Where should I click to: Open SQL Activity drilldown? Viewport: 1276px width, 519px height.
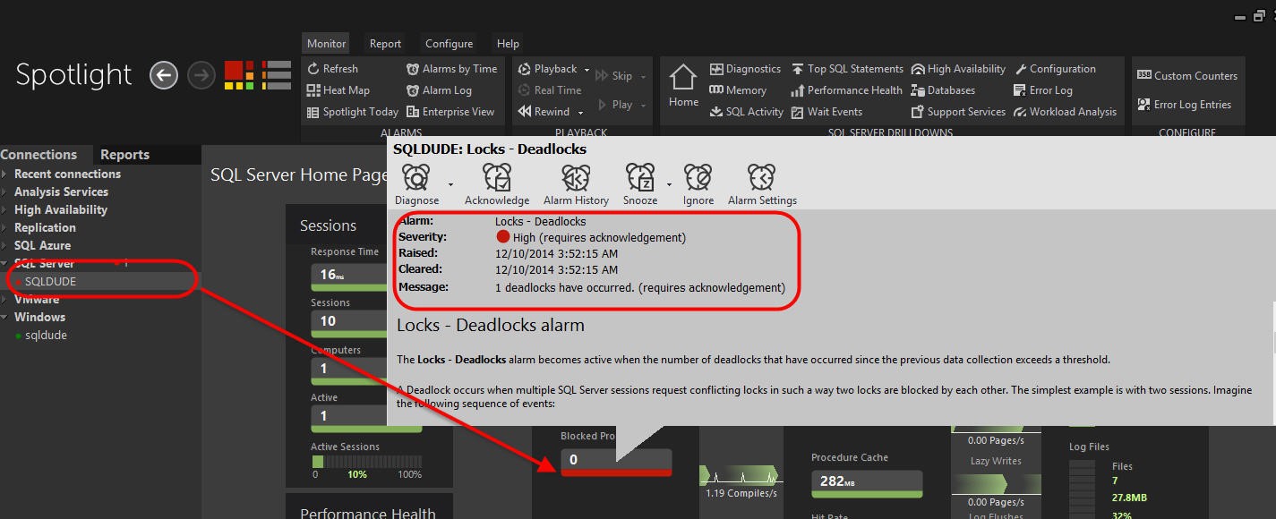(747, 112)
